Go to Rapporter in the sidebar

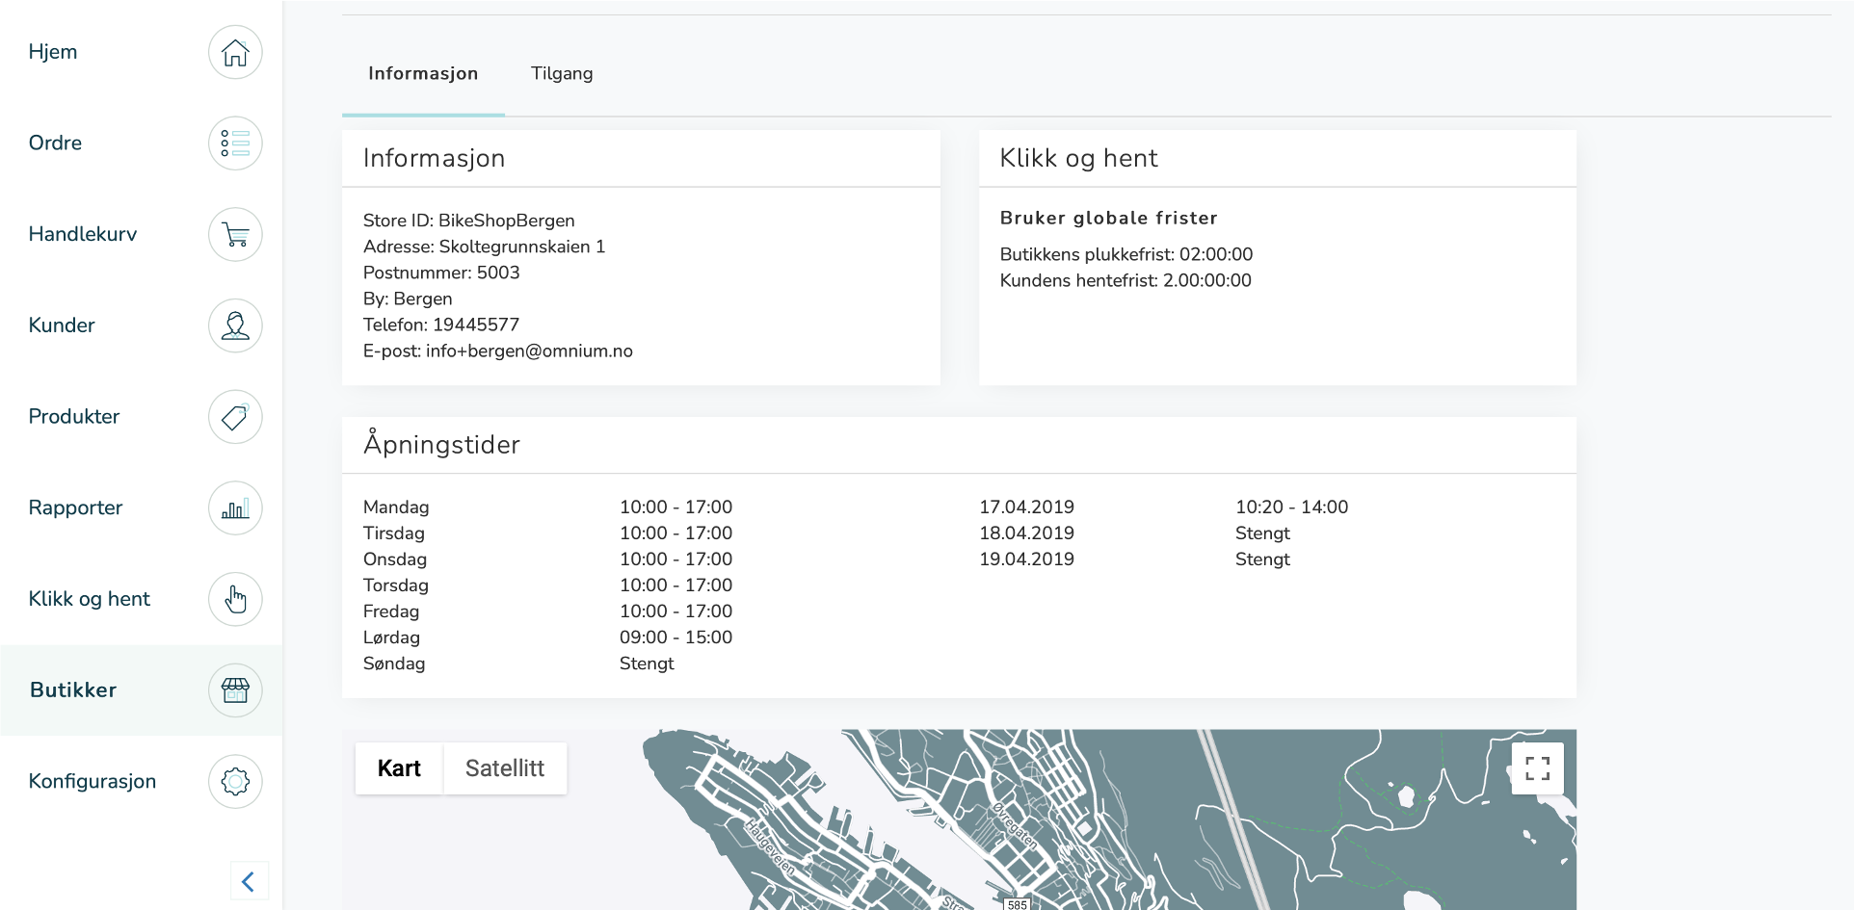[x=75, y=507]
